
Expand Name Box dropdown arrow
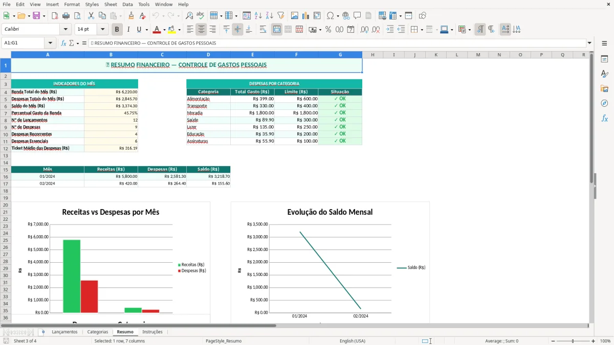[x=50, y=43]
